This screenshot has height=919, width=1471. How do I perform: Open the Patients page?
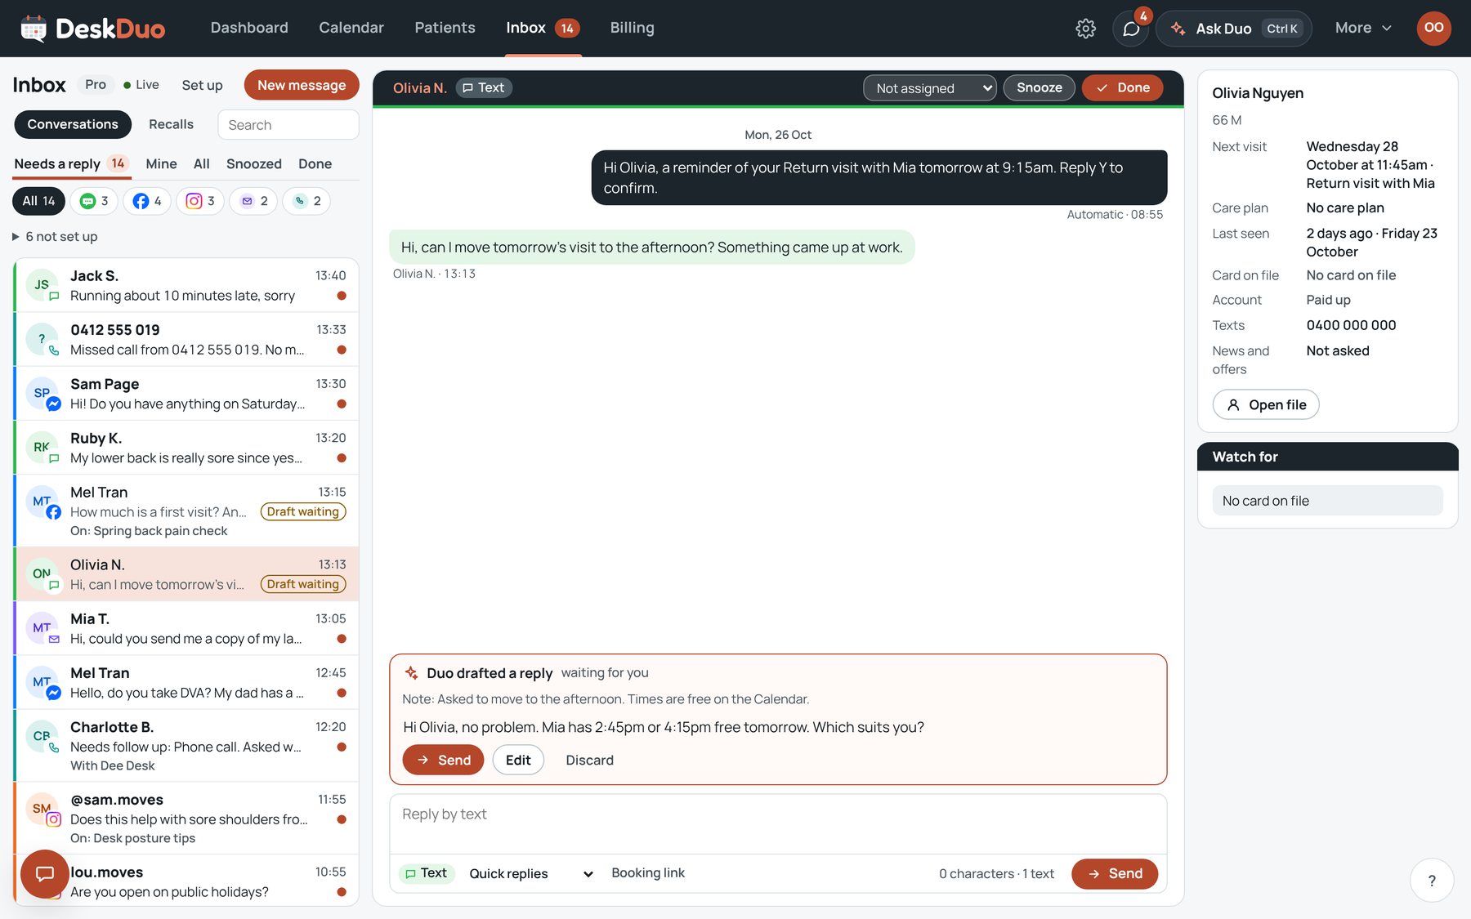[445, 28]
